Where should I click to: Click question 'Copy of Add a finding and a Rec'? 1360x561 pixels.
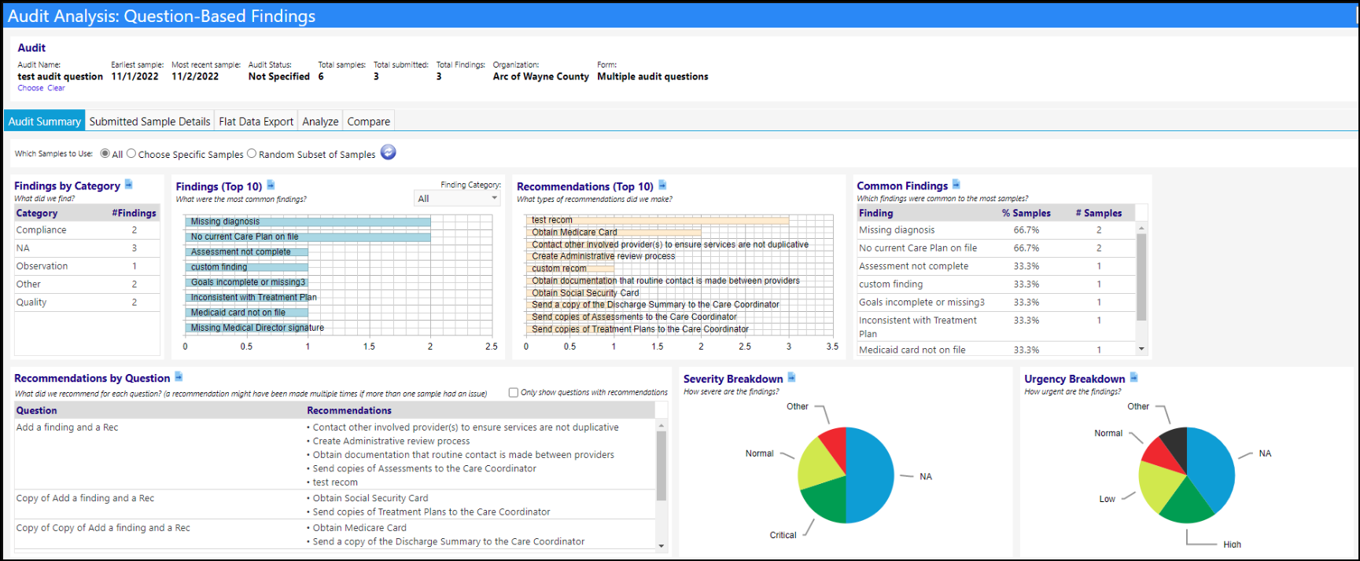(x=85, y=498)
